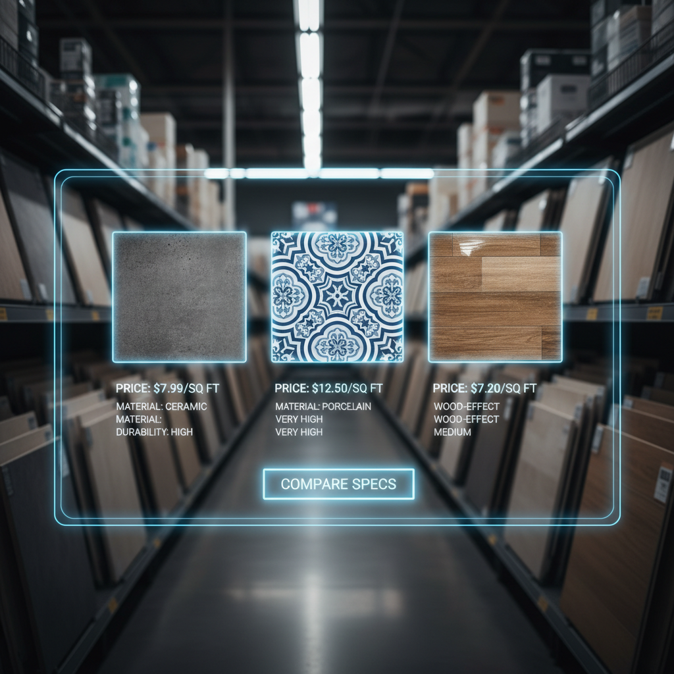
Task: Click the $12.50/sq ft price label
Action: pyautogui.click(x=328, y=388)
